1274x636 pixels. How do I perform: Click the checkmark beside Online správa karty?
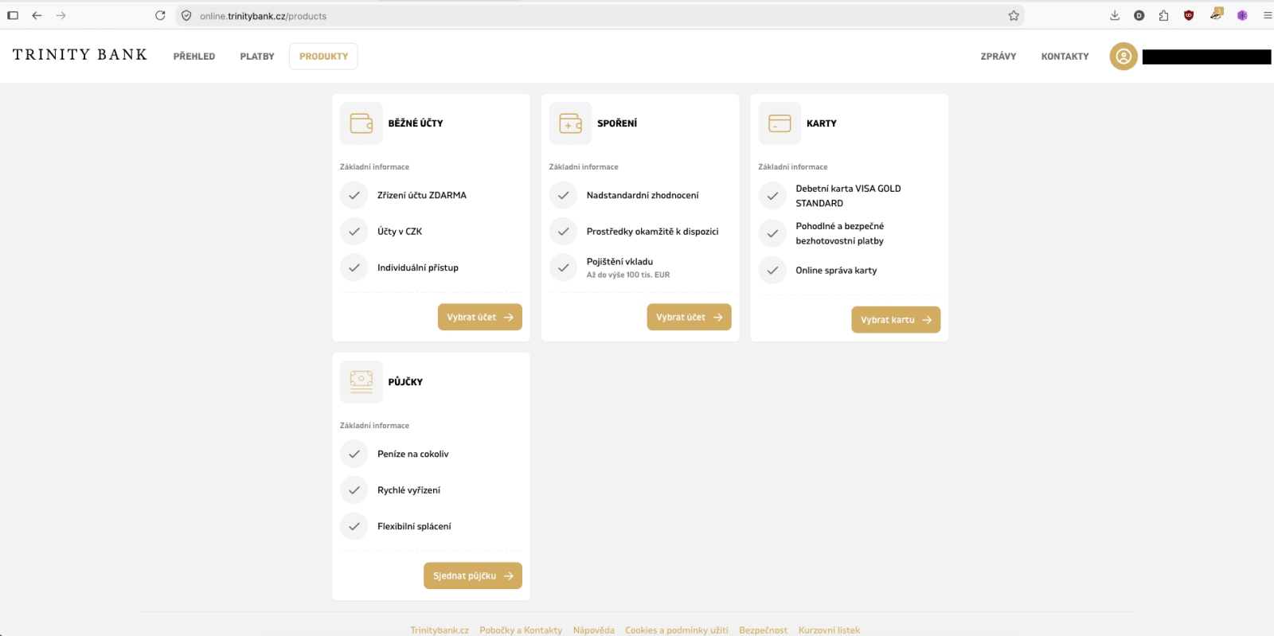(x=772, y=270)
